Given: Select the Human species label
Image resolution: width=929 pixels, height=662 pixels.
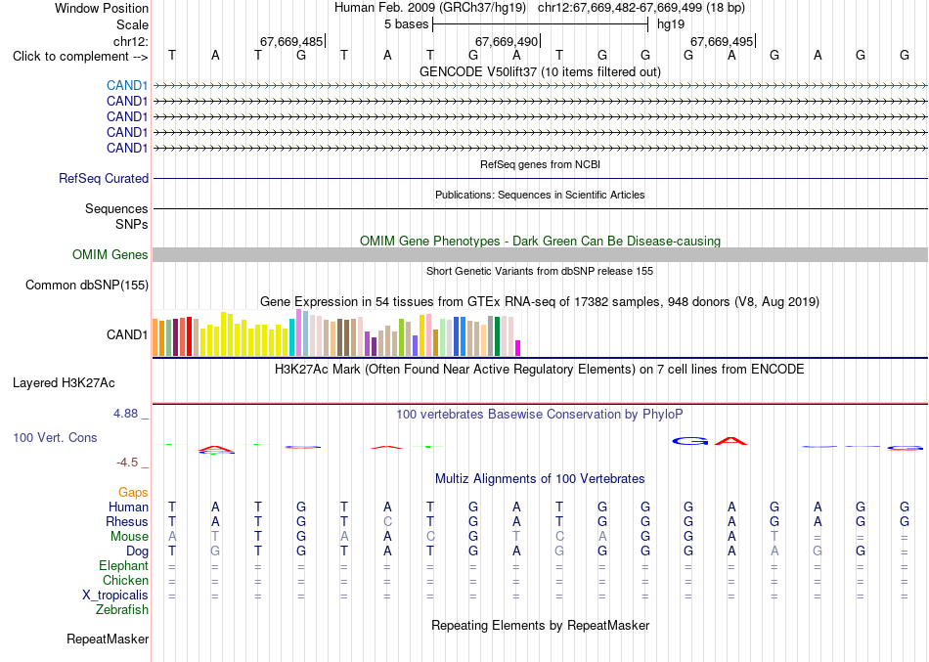Looking at the screenshot, I should click(x=128, y=507).
